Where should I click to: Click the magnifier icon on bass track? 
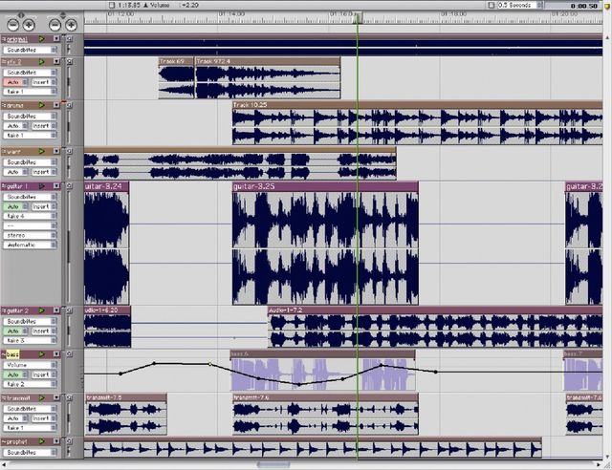pyautogui.click(x=69, y=354)
